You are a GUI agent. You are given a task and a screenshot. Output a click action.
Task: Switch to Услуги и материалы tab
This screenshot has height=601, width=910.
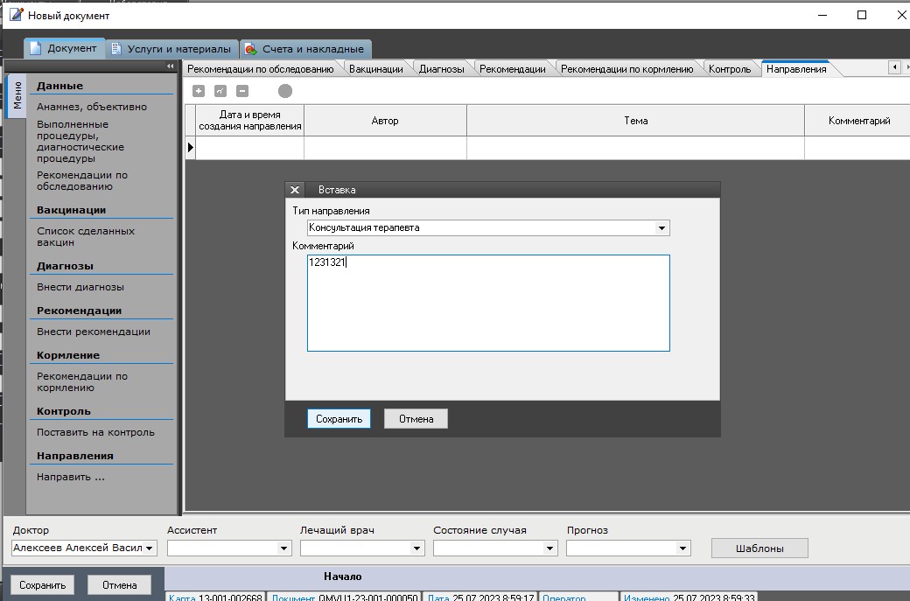point(171,49)
